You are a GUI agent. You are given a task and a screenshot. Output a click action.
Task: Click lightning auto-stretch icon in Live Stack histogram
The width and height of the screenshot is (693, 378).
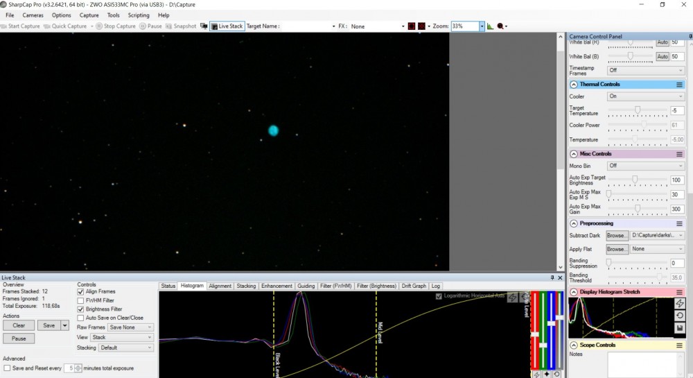(x=512, y=298)
